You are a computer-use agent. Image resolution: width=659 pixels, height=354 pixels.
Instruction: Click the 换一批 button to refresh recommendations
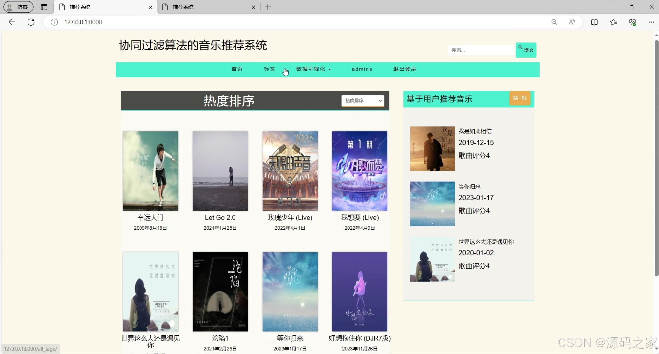519,98
